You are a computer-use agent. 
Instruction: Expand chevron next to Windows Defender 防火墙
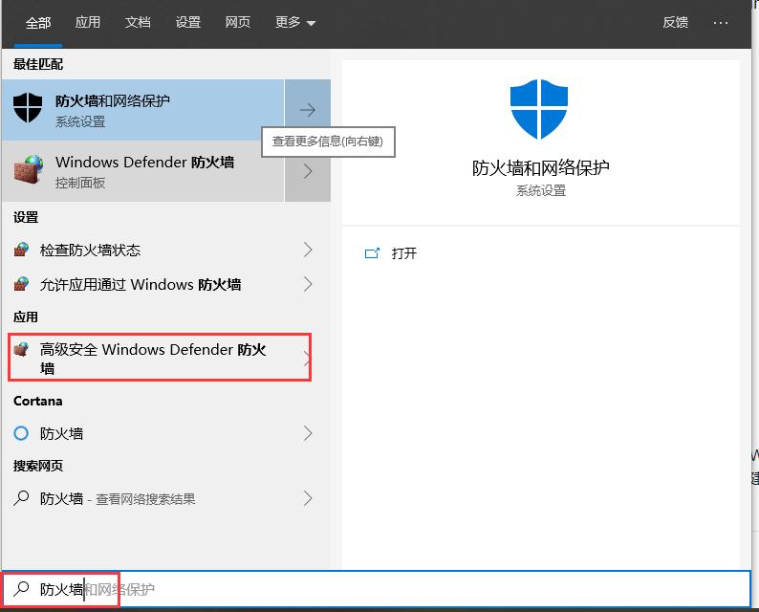coord(308,171)
